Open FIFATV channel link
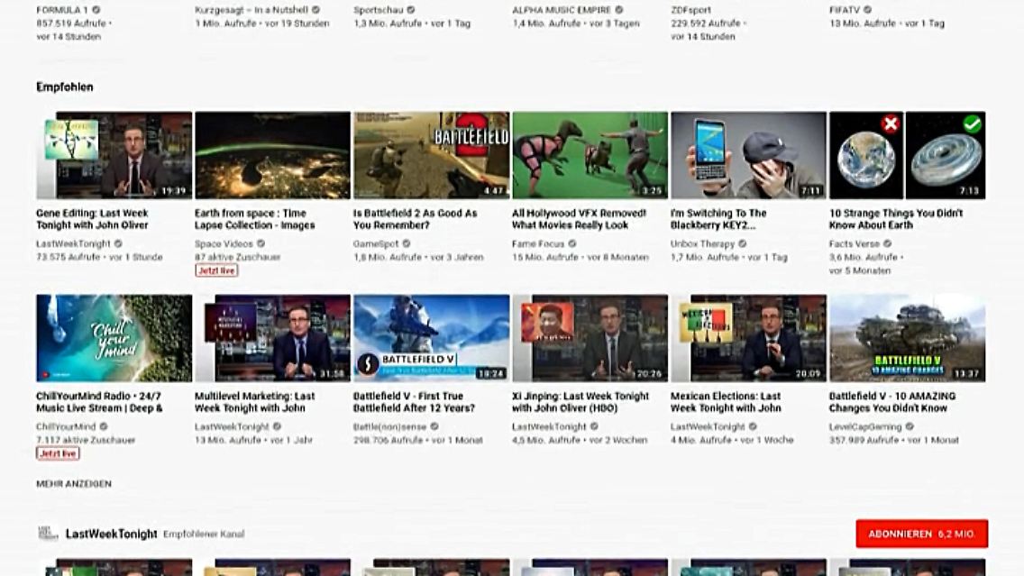The width and height of the screenshot is (1024, 576). (x=845, y=10)
